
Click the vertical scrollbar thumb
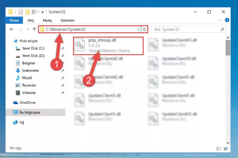[228, 48]
